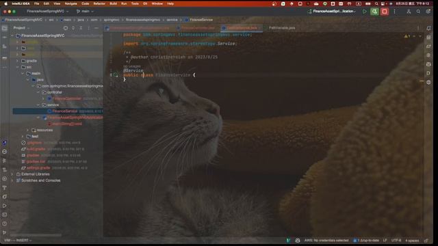The image size is (438, 246).
Task: Click the UTF-8 encoding status widget
Action: pos(396,241)
